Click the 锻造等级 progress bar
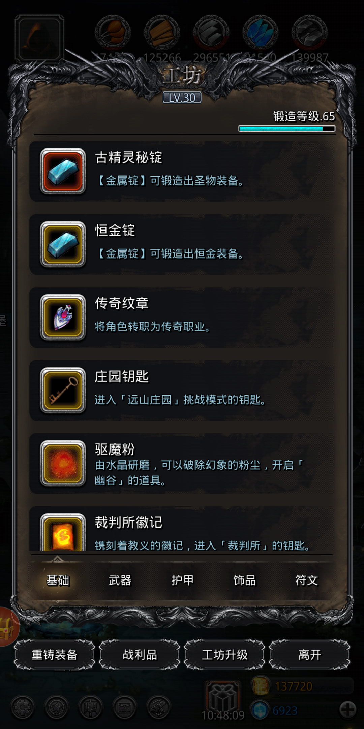Screen dimensions: 364x729 tap(287, 129)
